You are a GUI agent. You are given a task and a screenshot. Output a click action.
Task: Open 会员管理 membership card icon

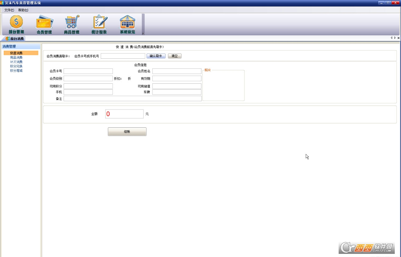pos(44,24)
